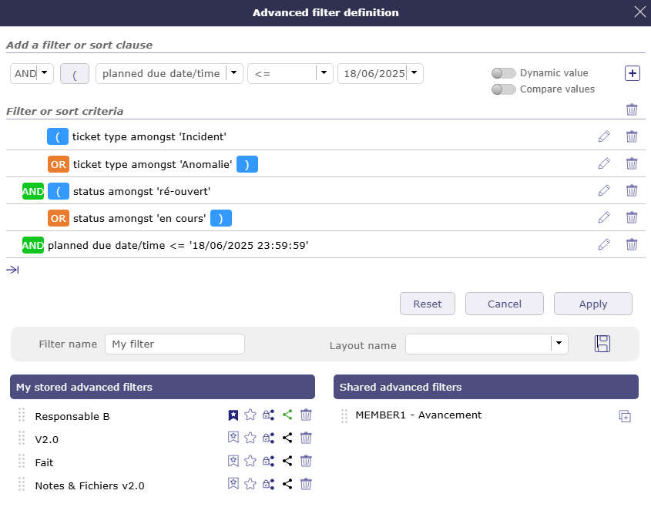Turn on the Compare values switch

point(504,89)
